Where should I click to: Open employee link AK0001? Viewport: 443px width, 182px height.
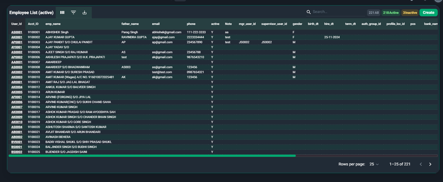17,37
